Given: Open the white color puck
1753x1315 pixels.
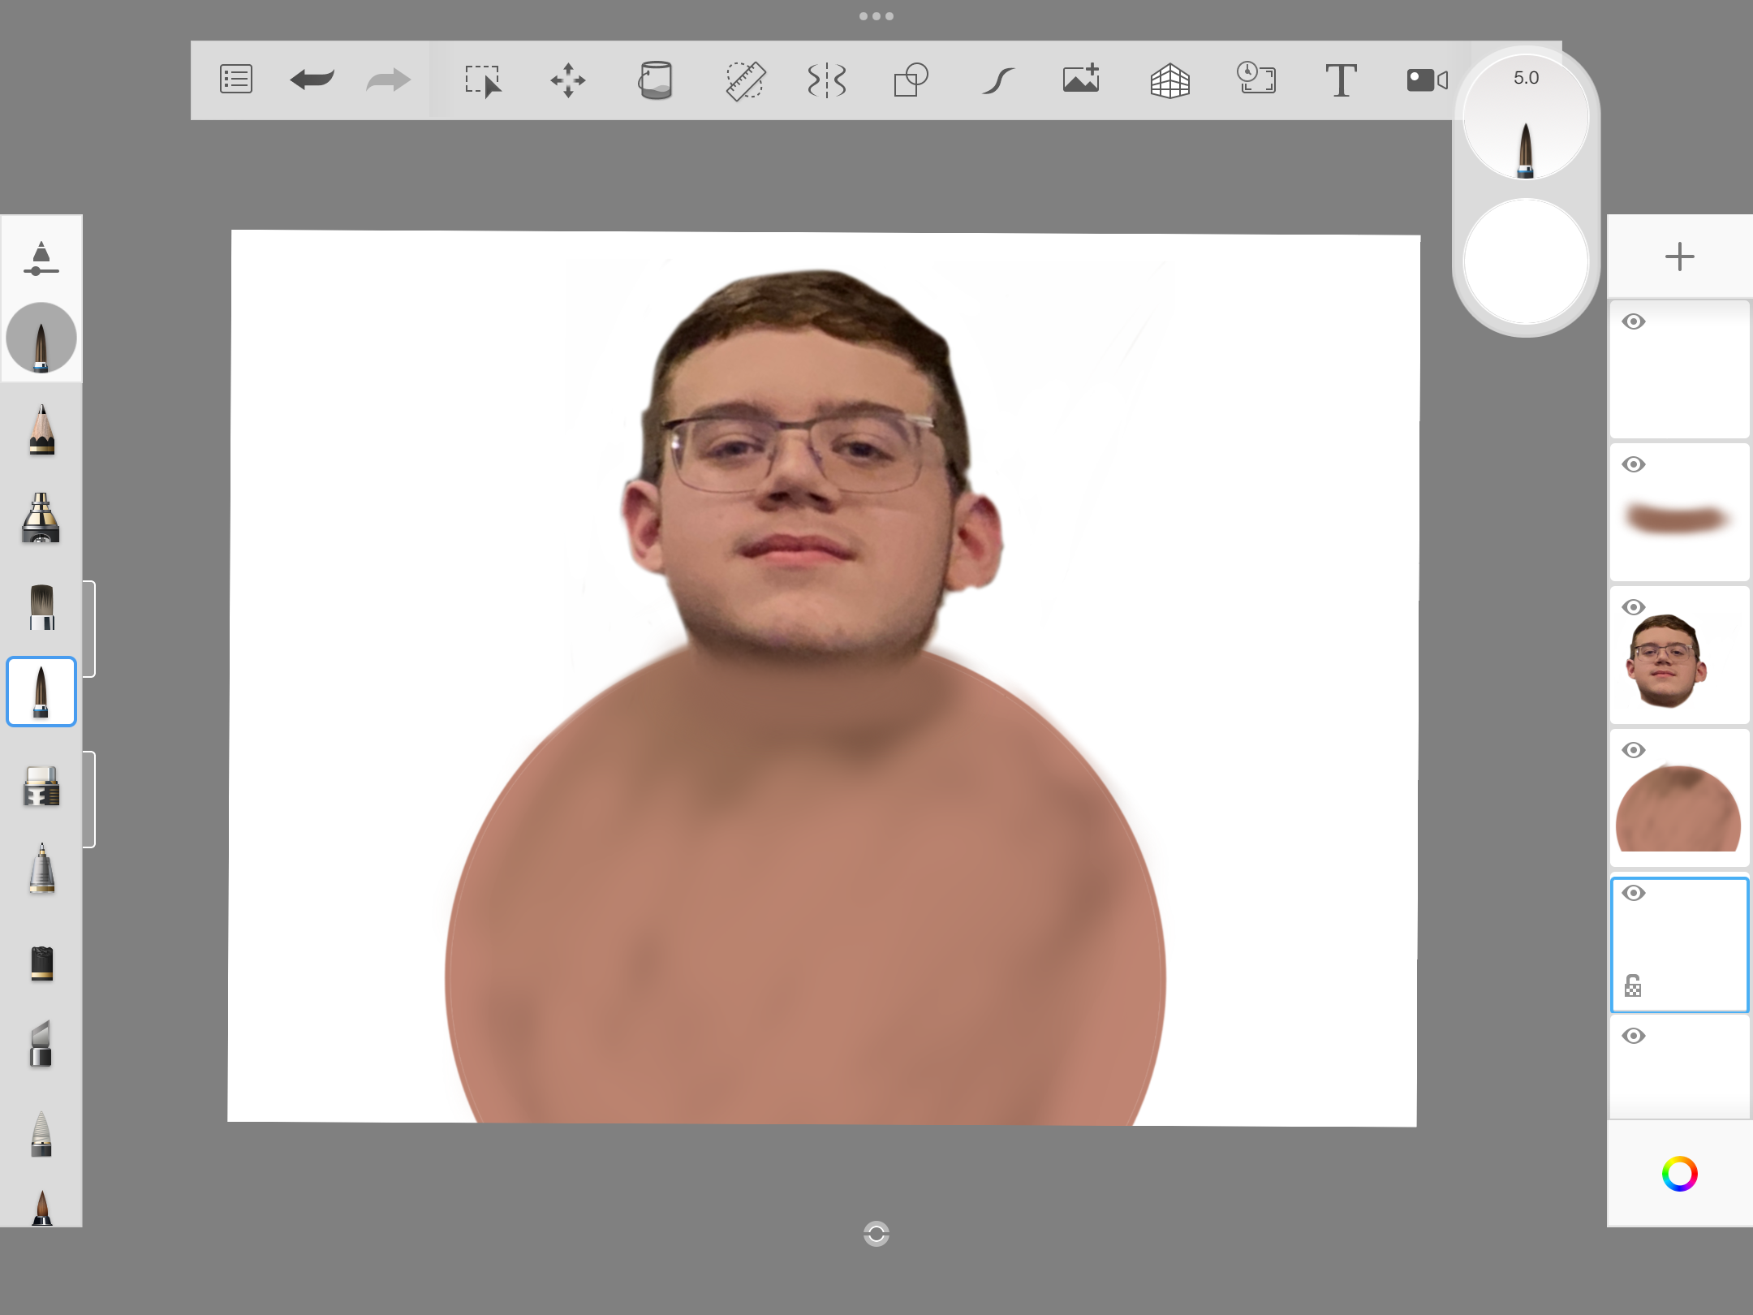Looking at the screenshot, I should click(1526, 261).
